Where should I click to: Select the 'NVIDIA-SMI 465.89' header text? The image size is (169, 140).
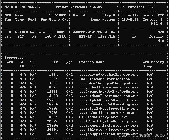click(23, 7)
